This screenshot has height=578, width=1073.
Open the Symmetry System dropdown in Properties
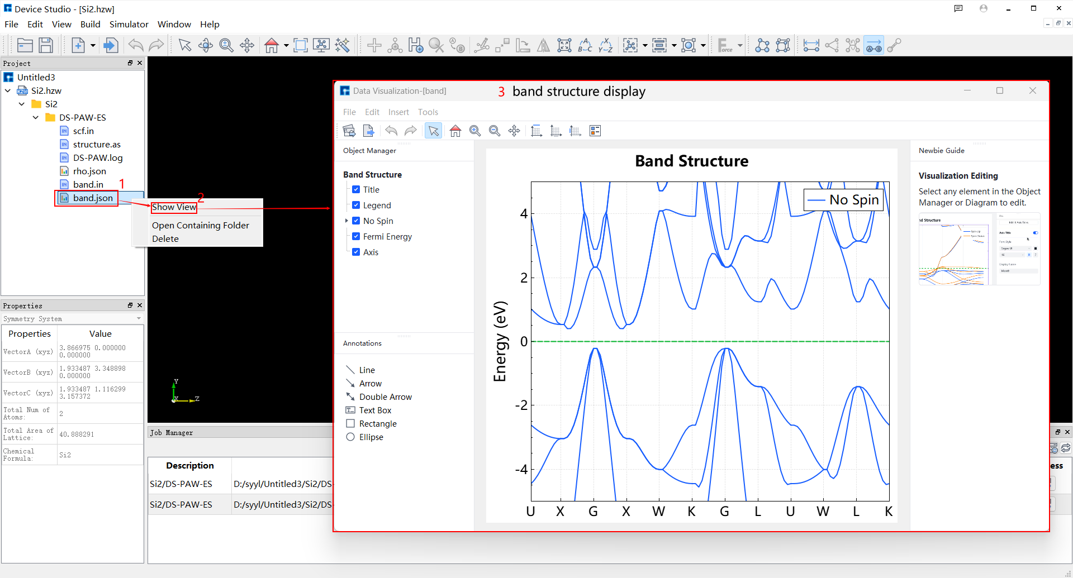coord(72,318)
